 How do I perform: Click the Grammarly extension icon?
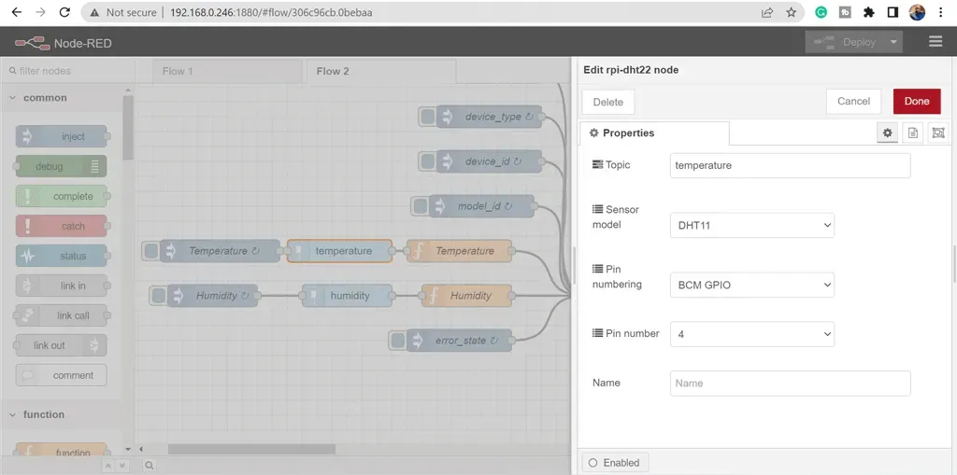(x=821, y=12)
